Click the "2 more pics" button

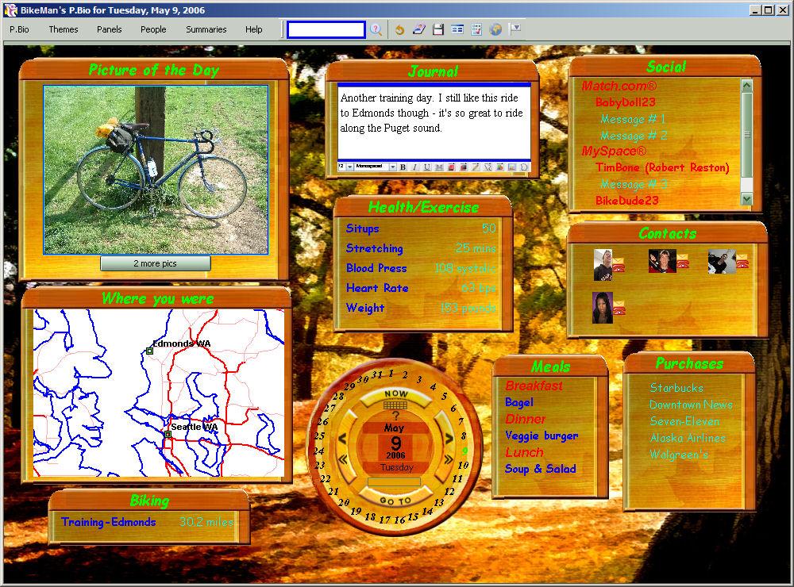(156, 263)
